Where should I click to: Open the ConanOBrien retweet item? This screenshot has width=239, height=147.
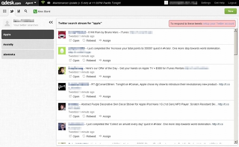tap(74, 96)
